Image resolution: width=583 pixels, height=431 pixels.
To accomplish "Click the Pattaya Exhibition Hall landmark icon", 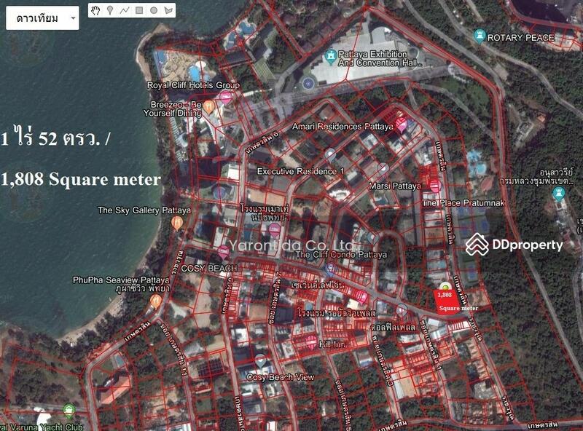I will pyautogui.click(x=330, y=58).
